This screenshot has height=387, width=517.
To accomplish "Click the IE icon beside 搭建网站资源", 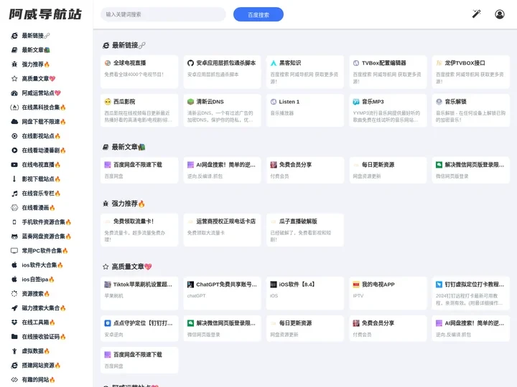I will [x=14, y=365].
